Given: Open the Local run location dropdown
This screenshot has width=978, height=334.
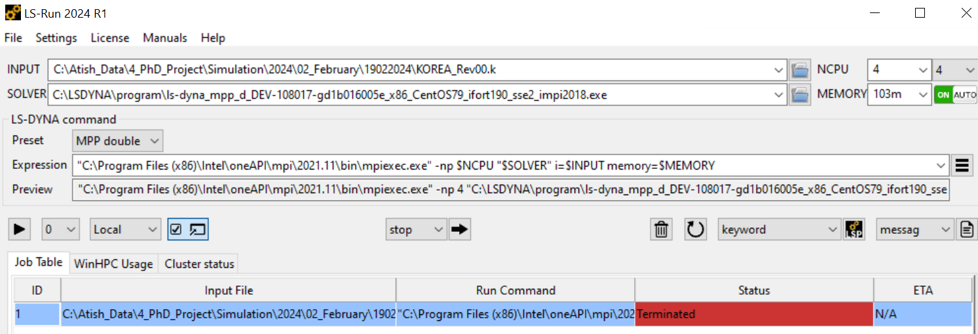Looking at the screenshot, I should [x=125, y=229].
